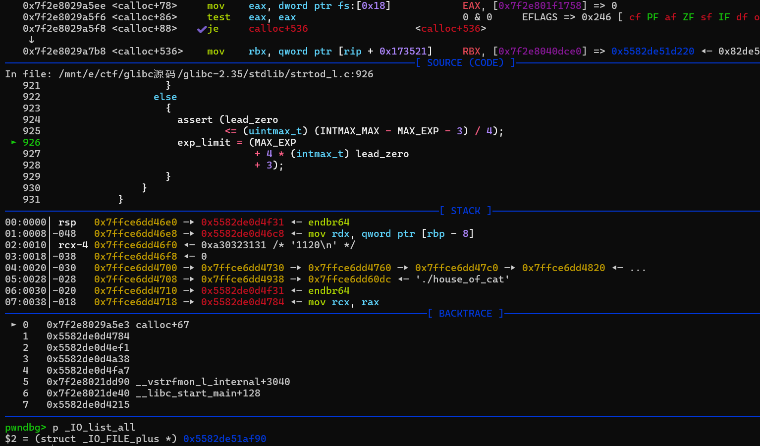Screen dimensions: 760x446
Task: Click the down arrow below the calloc+88 line
Action: (32, 40)
